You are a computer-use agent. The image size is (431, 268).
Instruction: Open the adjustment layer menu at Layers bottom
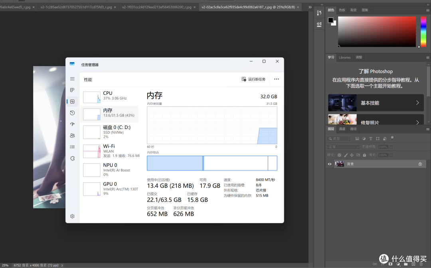coord(398,264)
